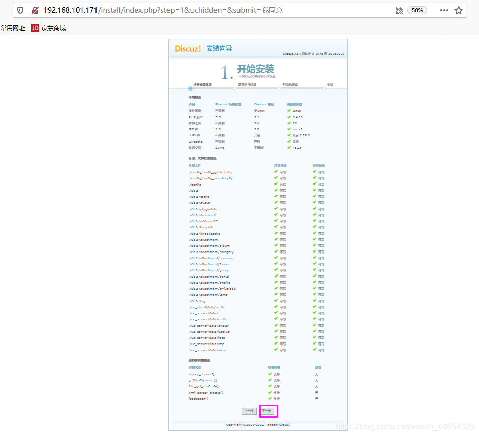
Task: Click the ./uc_server/data/logs path text
Action: [207, 337]
